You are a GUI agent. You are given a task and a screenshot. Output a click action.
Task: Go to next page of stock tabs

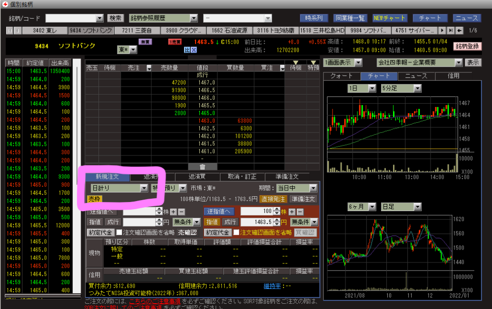pyautogui.click(x=442, y=30)
